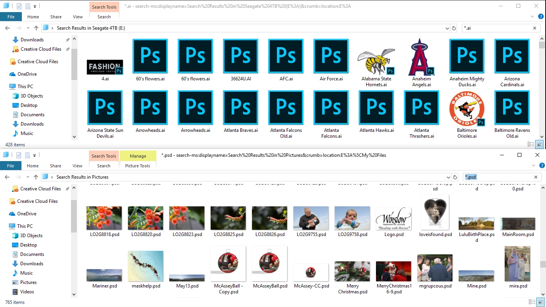Refresh the Seagate 4TB search results
Viewport: 546px width, 307px height.
454,28
